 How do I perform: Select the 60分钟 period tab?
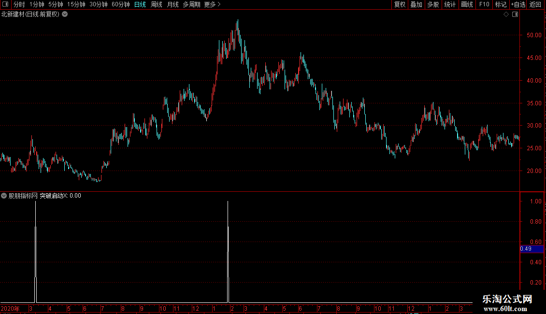coord(121,4)
